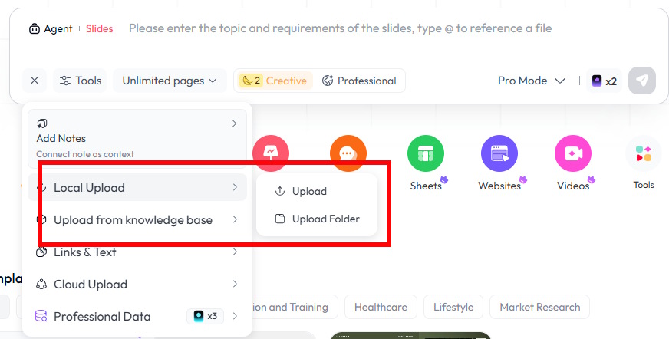This screenshot has height=339, width=669.
Task: Expand the Pro Mode dropdown
Action: click(x=532, y=81)
